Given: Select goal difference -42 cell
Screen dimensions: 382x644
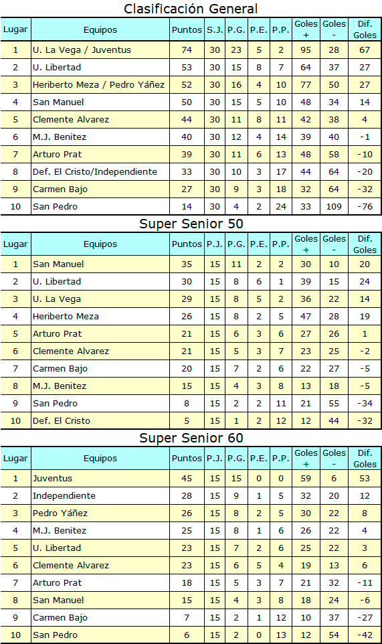Looking at the screenshot, I should point(365,635).
